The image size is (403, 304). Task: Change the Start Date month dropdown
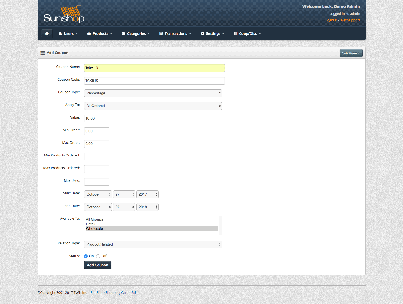98,194
